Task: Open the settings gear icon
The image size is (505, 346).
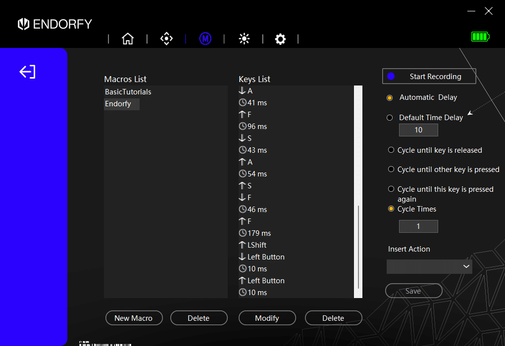Action: [280, 39]
